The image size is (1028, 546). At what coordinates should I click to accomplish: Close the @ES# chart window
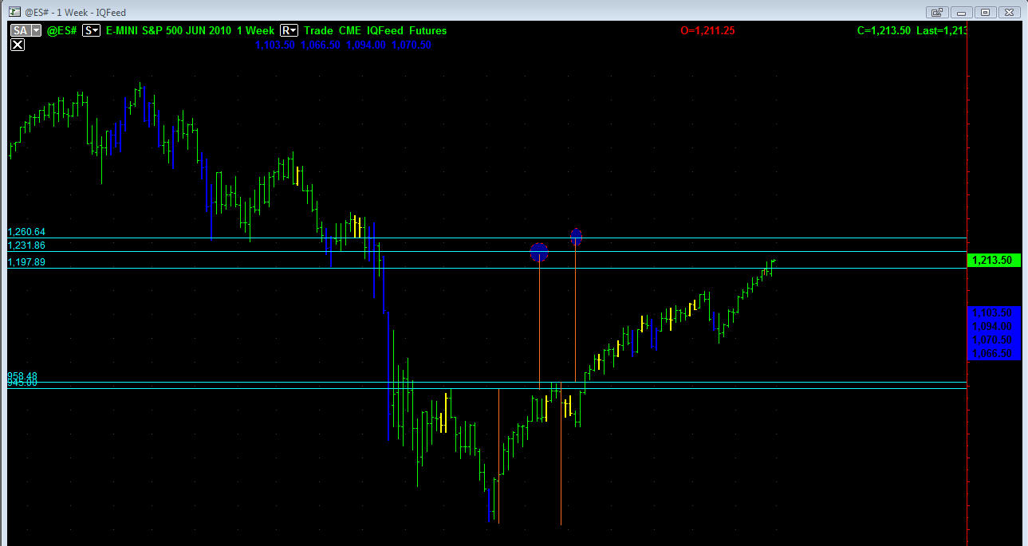(x=1009, y=12)
